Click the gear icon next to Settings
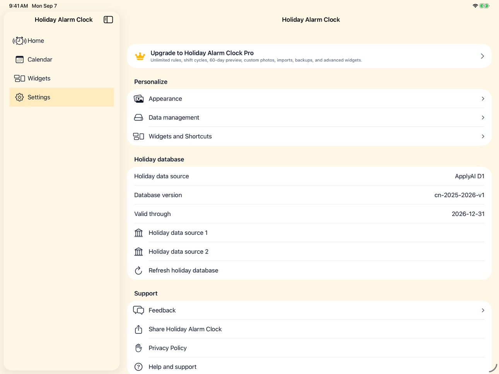The width and height of the screenshot is (499, 374). tap(19, 97)
